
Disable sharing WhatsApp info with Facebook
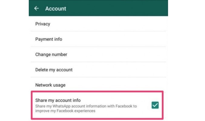[155, 105]
